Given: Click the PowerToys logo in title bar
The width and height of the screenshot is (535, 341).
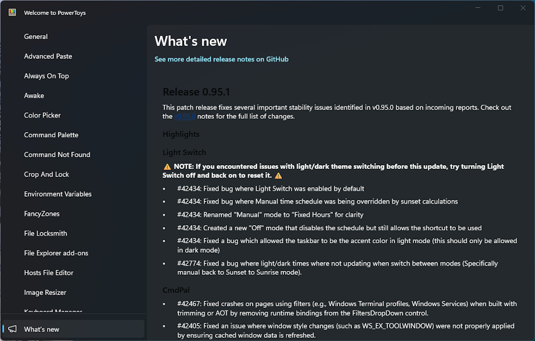Looking at the screenshot, I should click(12, 13).
